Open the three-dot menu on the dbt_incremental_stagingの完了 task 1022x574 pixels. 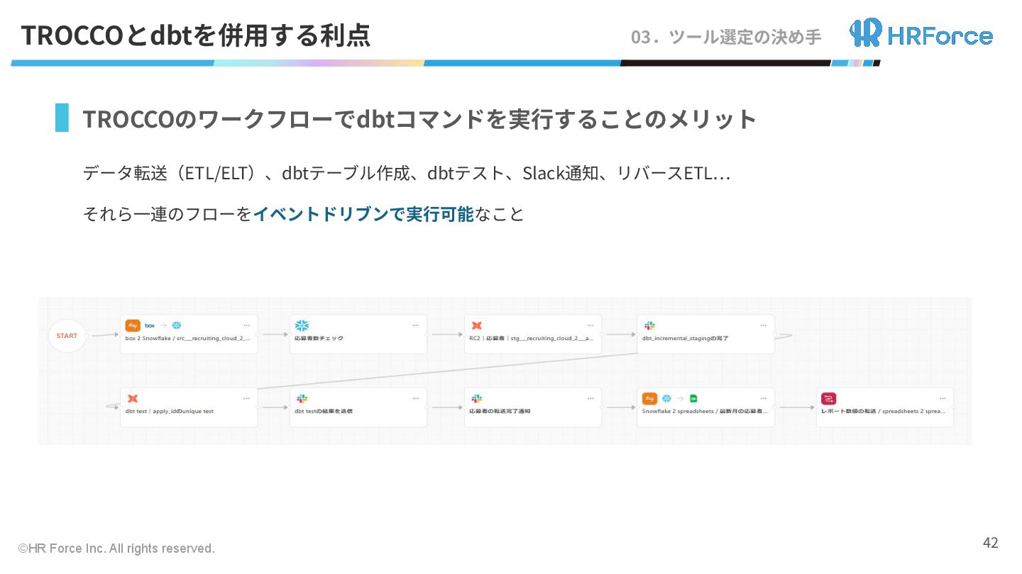[764, 326]
